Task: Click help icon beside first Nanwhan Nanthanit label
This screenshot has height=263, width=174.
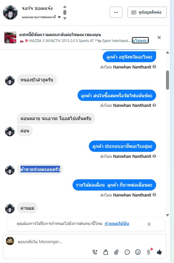Action: (x=154, y=67)
